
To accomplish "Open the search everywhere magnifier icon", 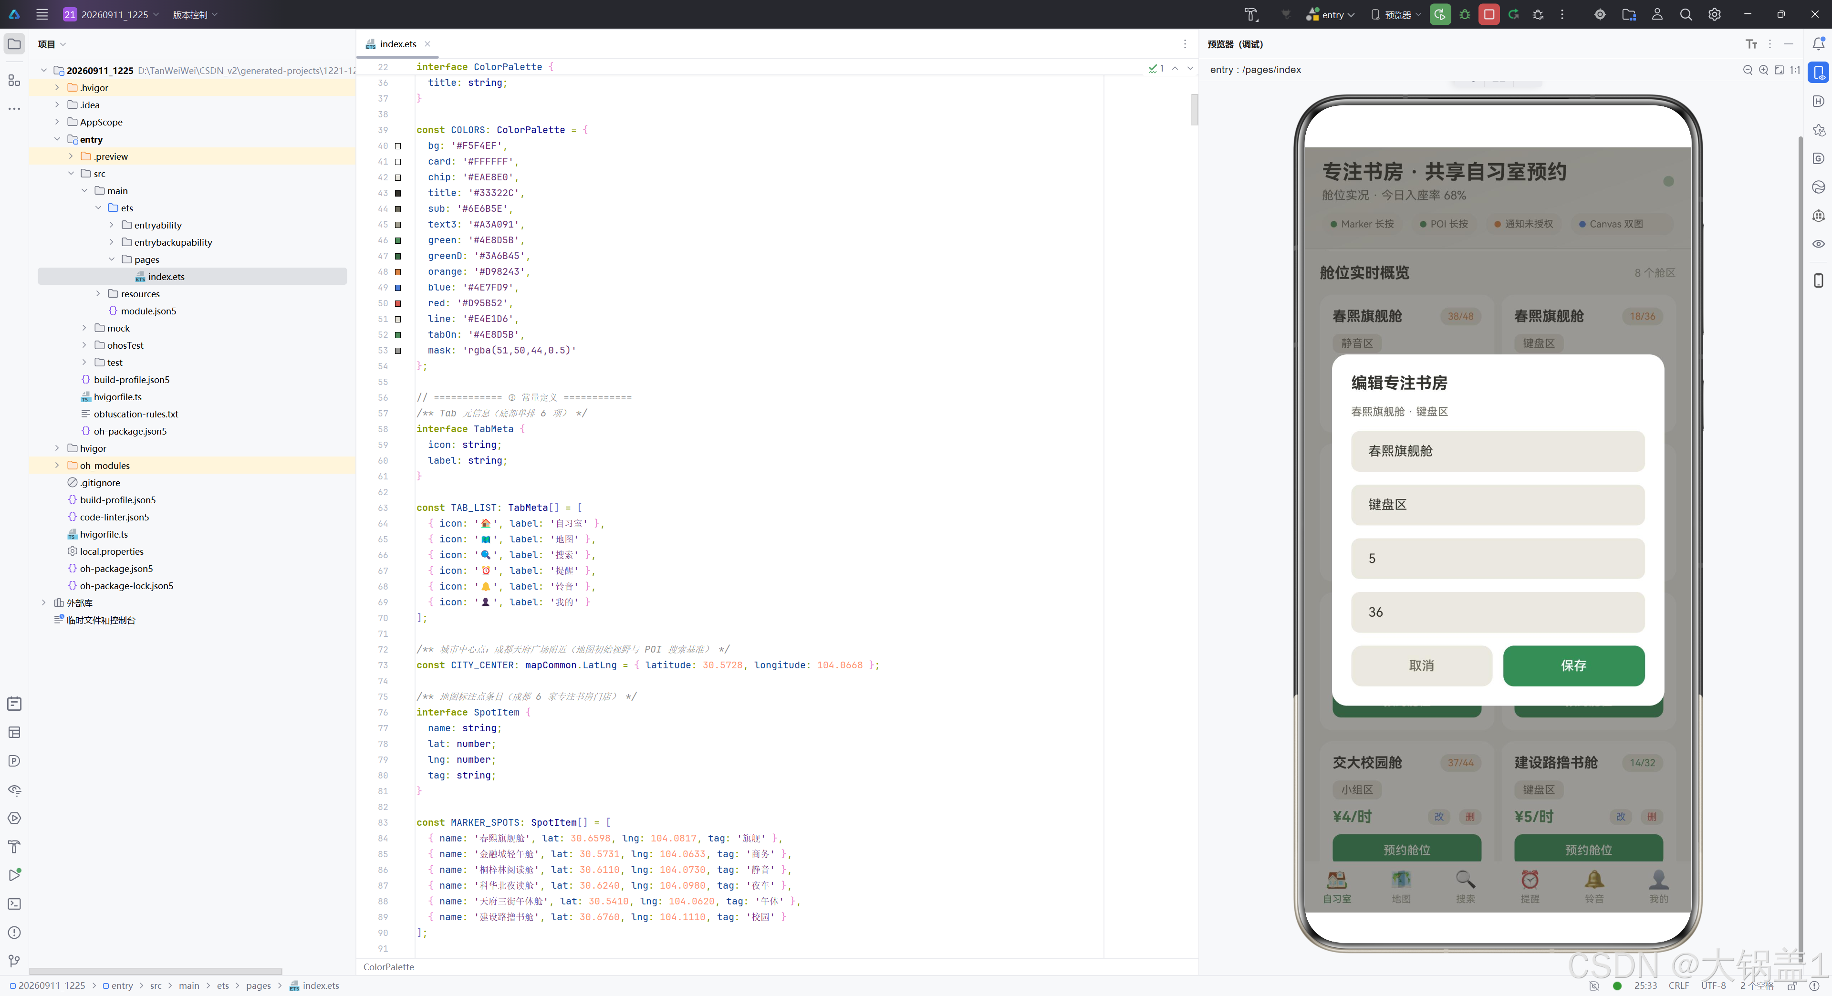I will (1686, 14).
